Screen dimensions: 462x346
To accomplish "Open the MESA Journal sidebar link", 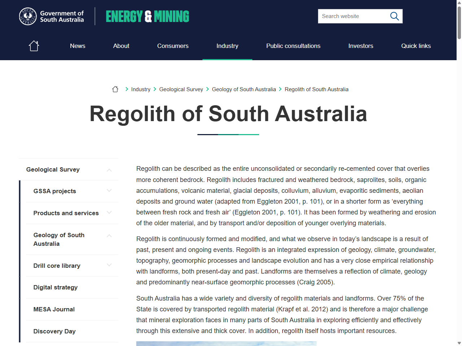I will click(54, 309).
